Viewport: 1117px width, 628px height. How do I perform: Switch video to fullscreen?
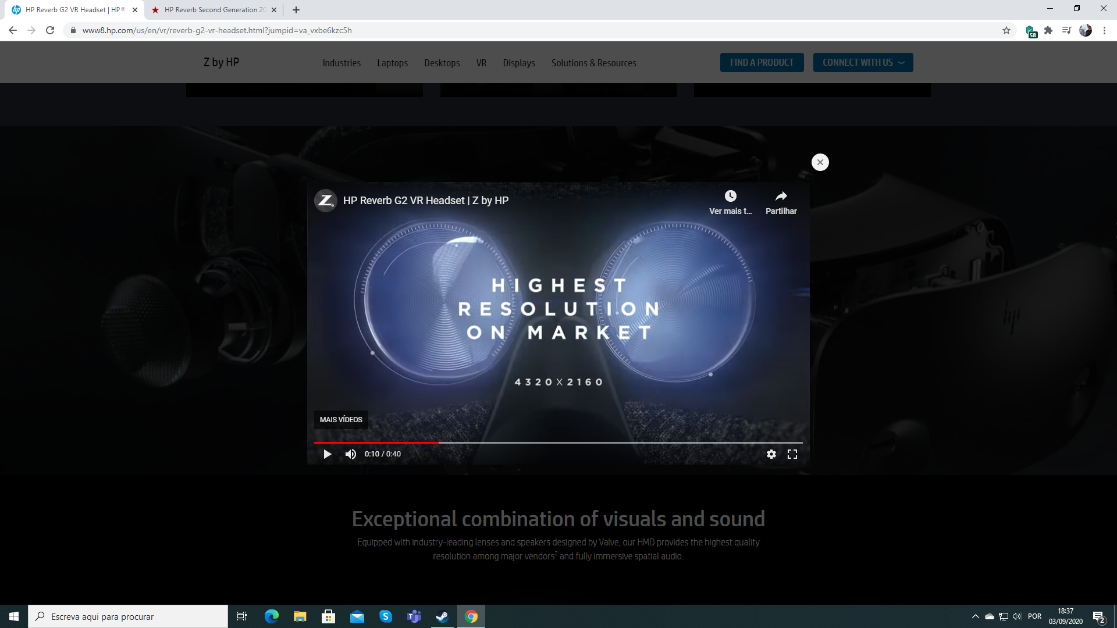coord(792,454)
